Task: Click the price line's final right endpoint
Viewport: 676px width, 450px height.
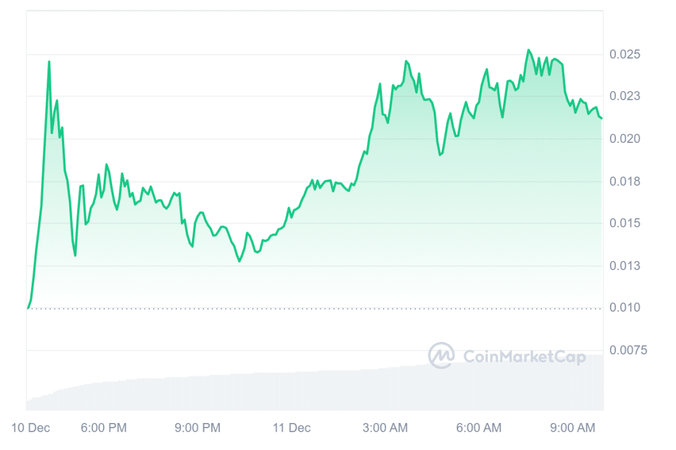Action: (601, 119)
